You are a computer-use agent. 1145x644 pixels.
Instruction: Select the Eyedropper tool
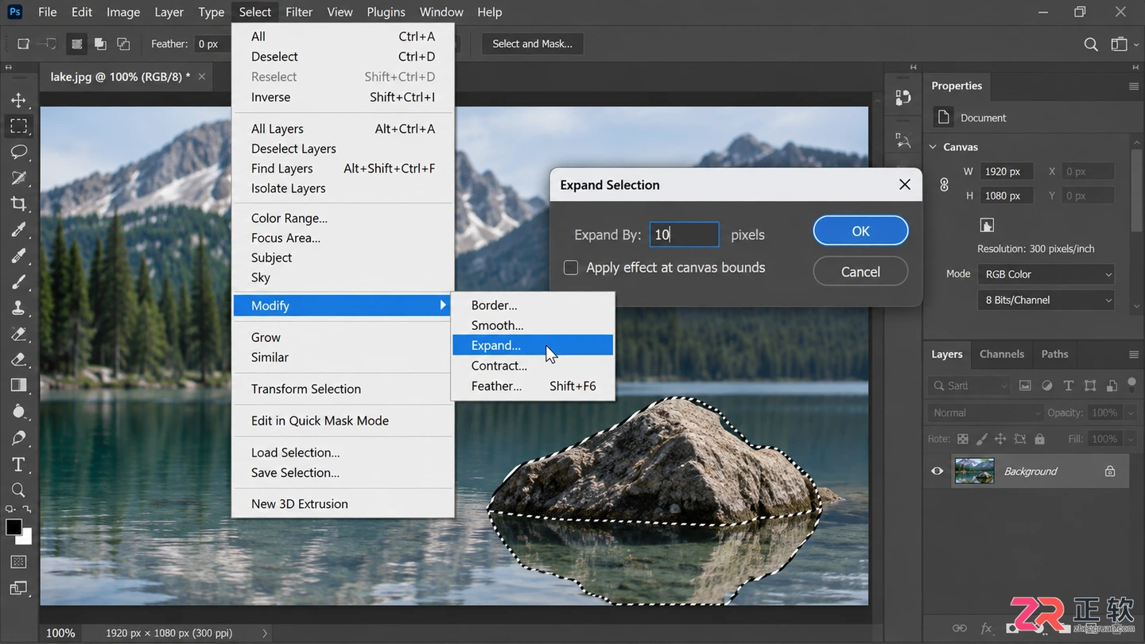pyautogui.click(x=18, y=230)
